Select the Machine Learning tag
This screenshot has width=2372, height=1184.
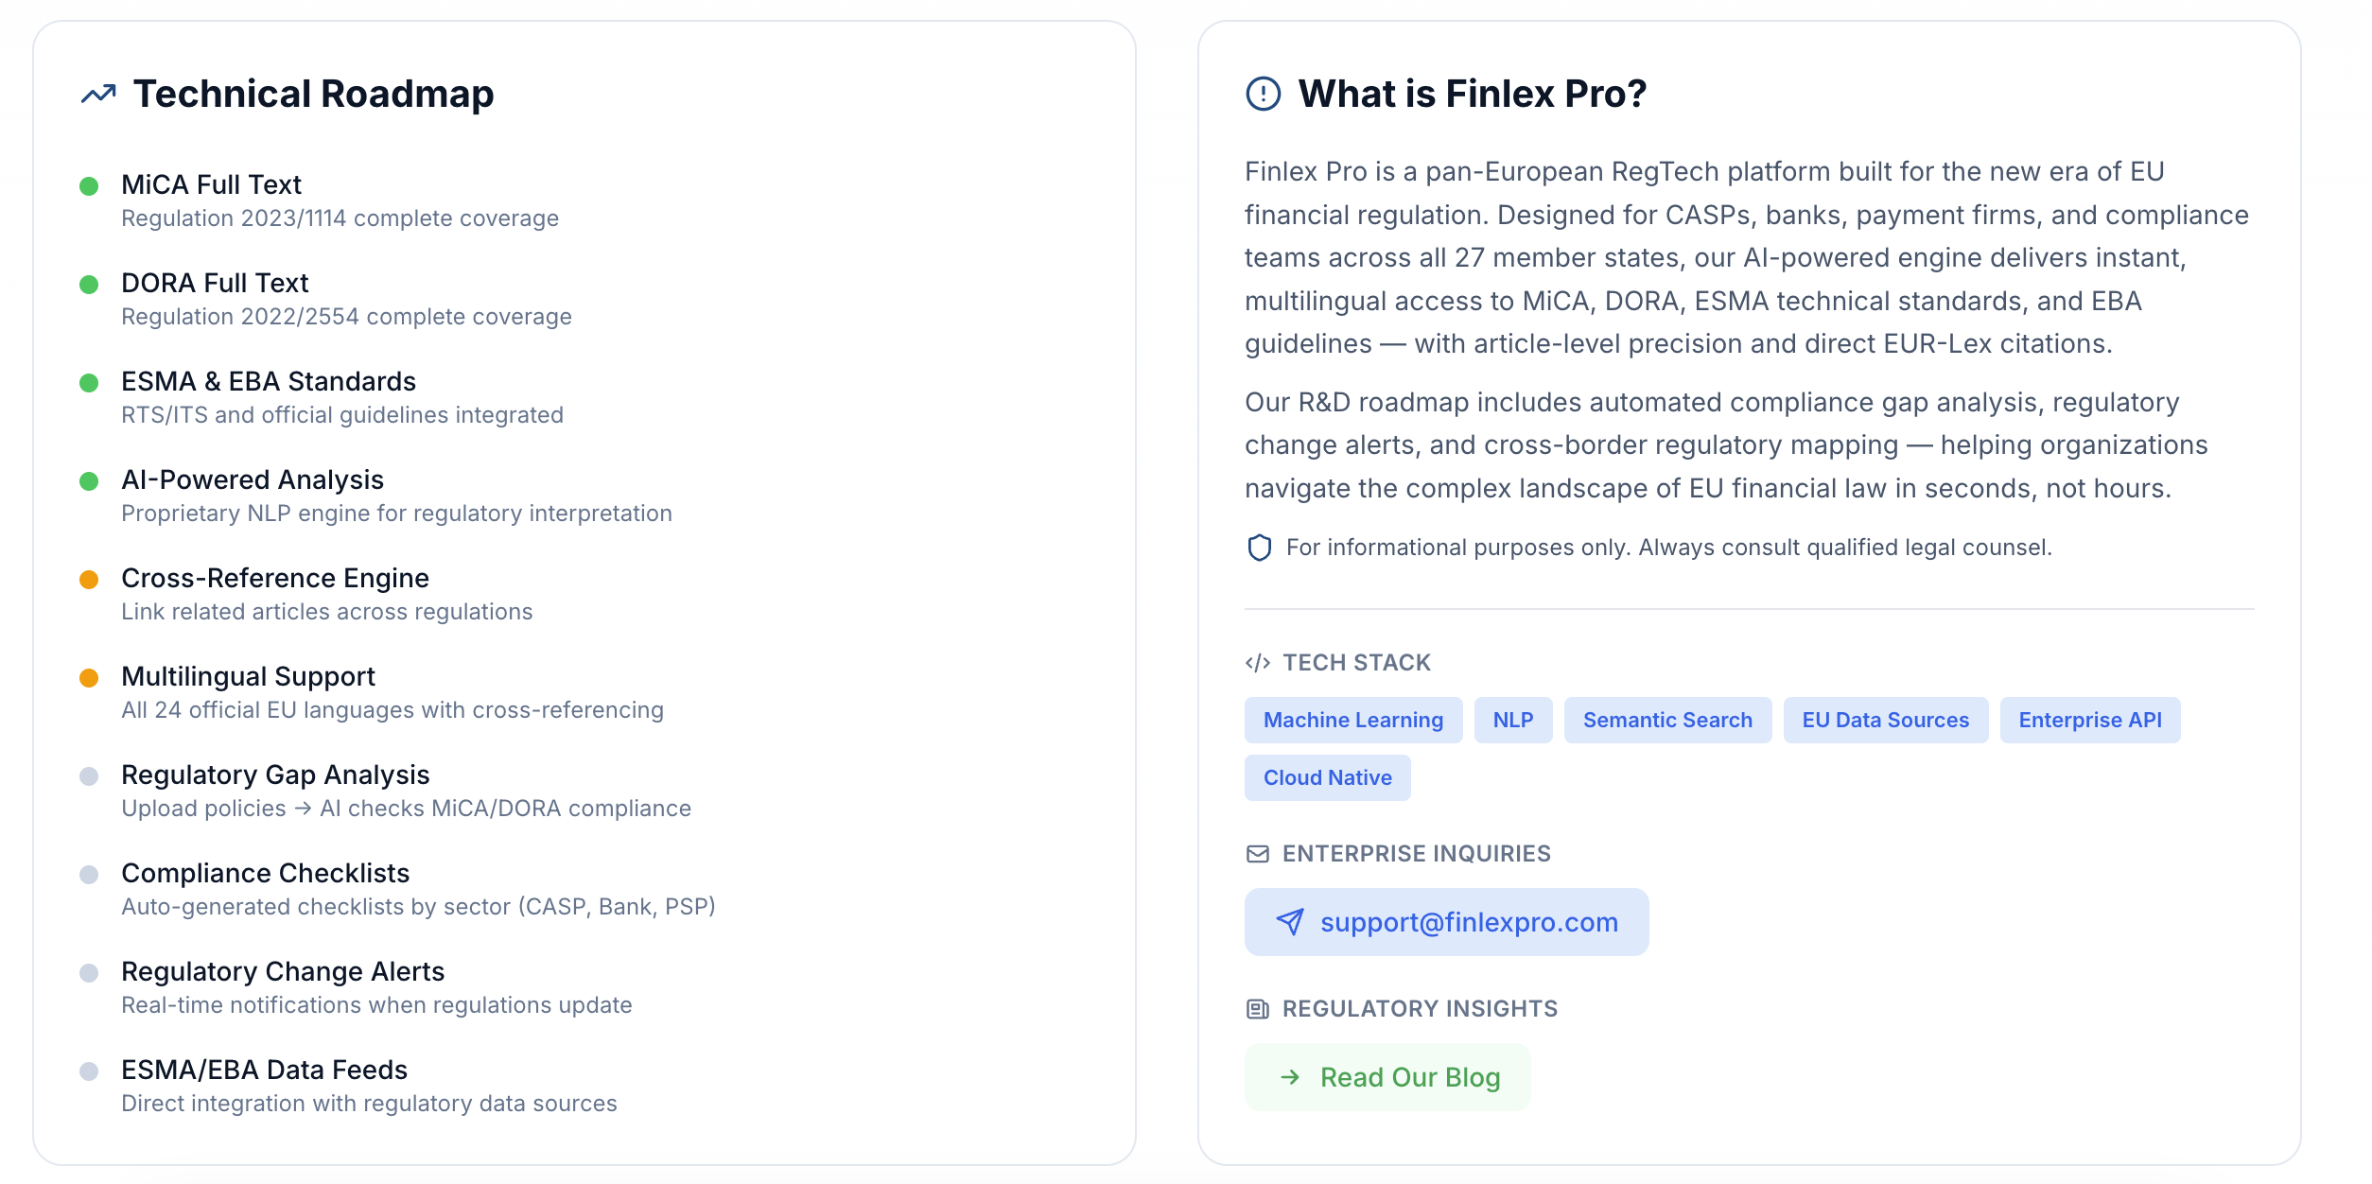coord(1352,721)
